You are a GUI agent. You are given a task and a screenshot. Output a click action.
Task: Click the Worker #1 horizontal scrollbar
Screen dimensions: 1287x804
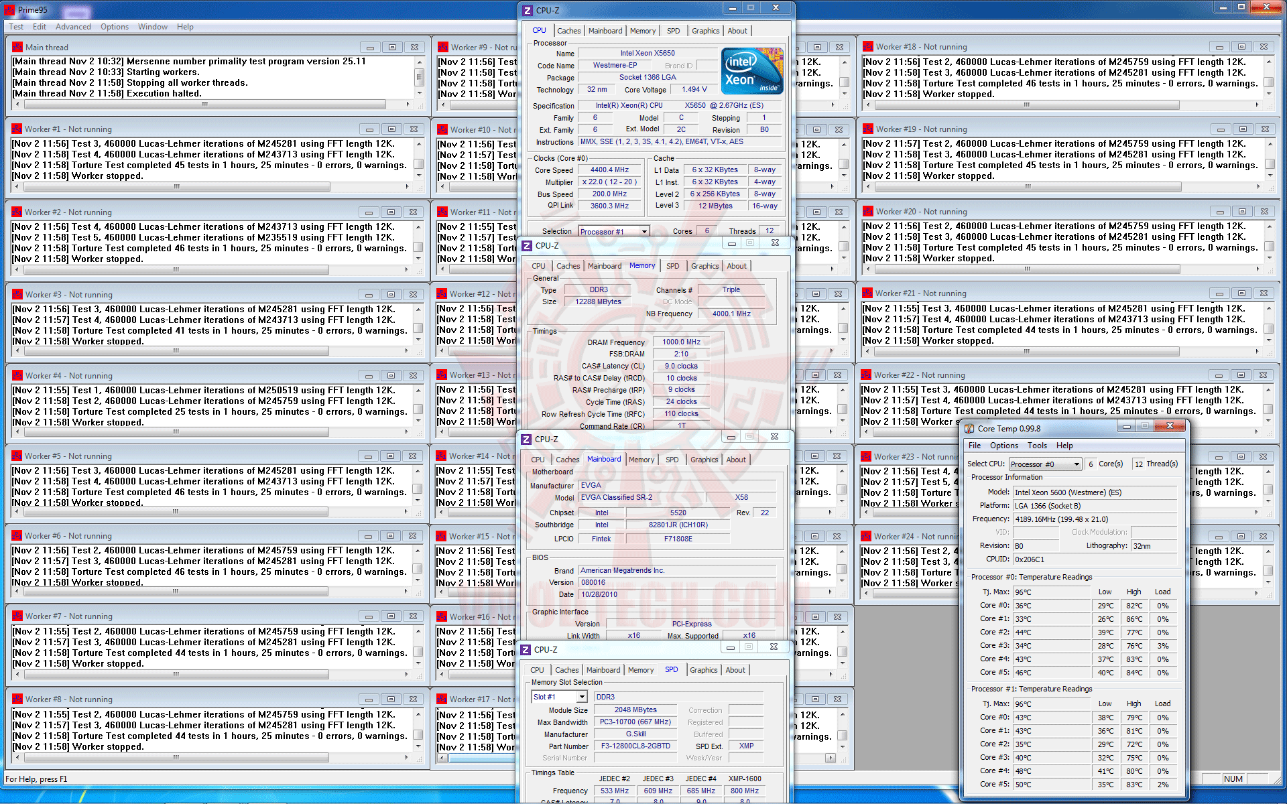point(176,187)
